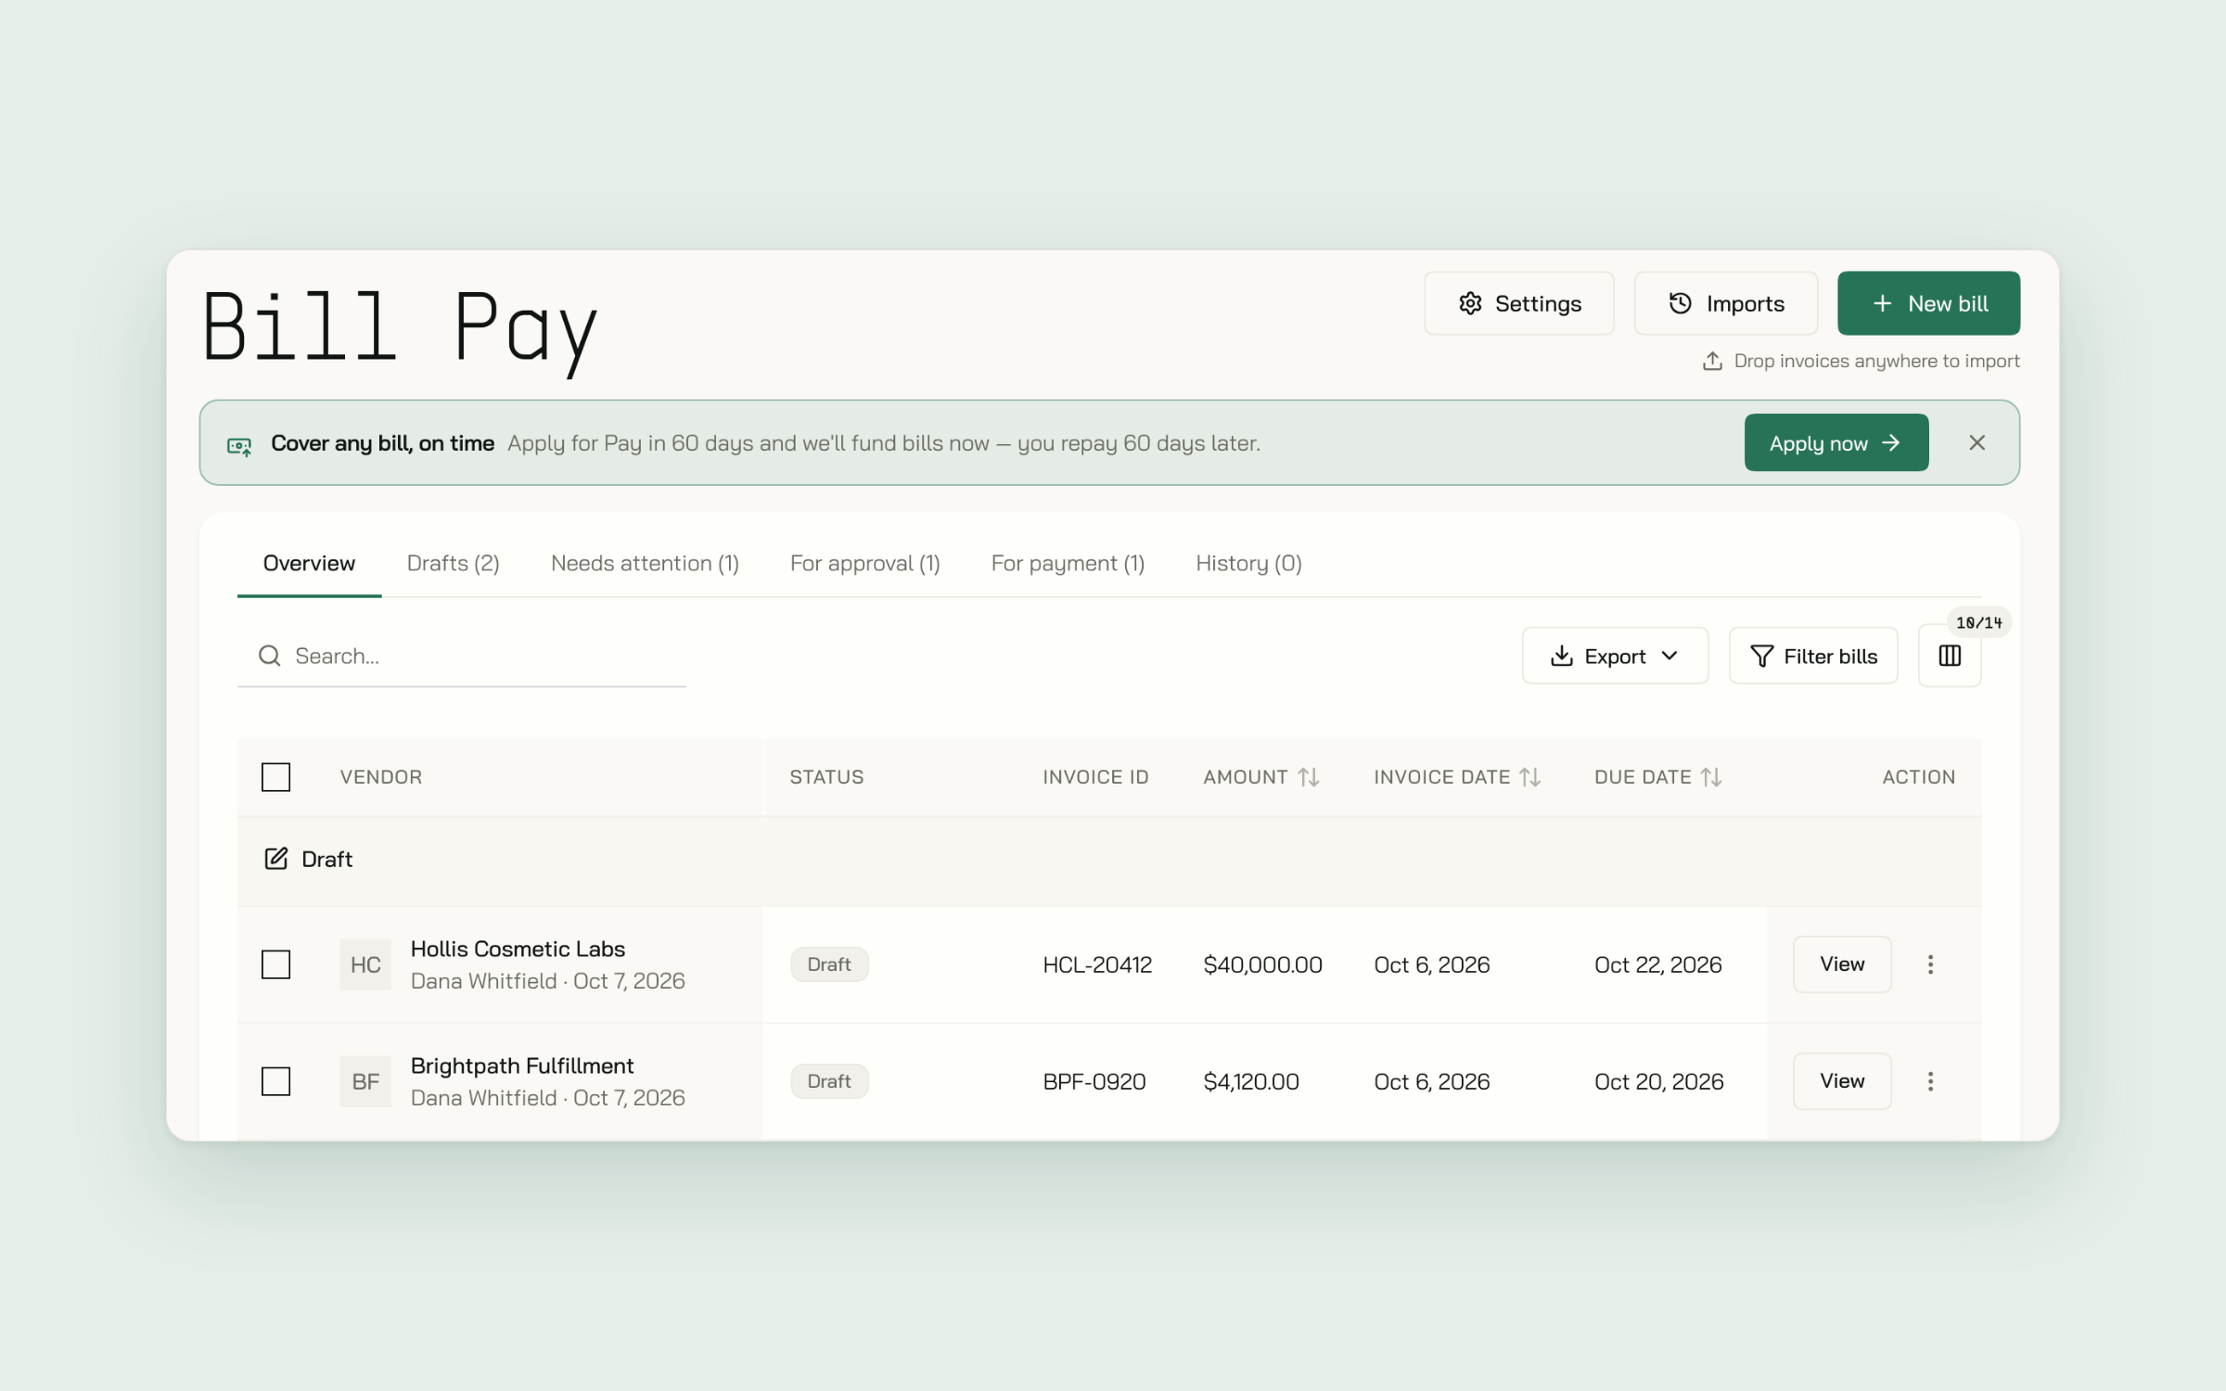Dismiss the Cover any bill banner
The image size is (2226, 1391).
pyautogui.click(x=1977, y=442)
